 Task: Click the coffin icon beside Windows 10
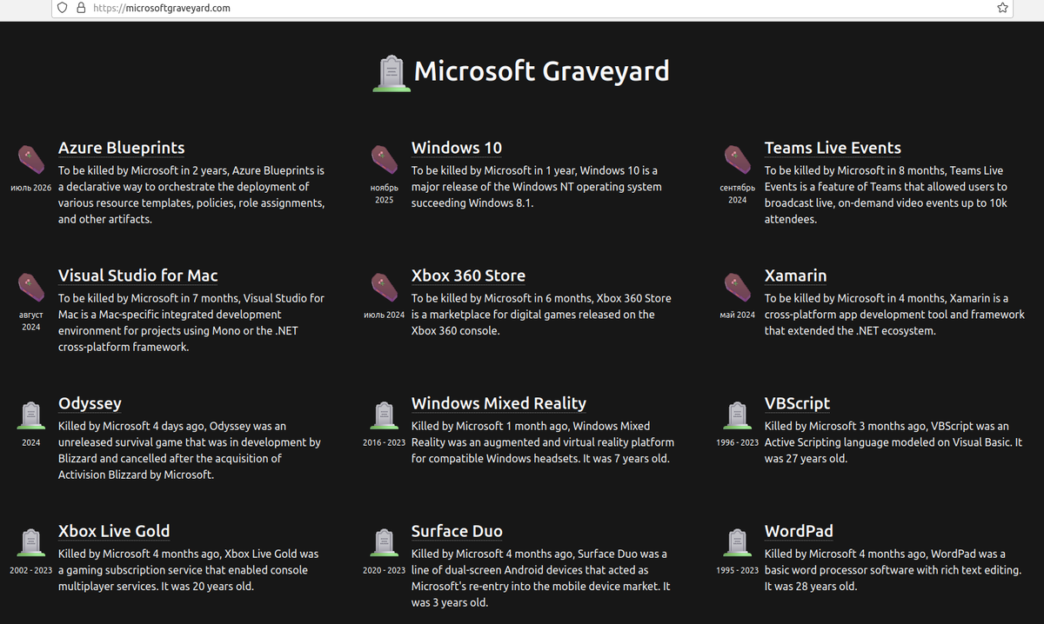[x=385, y=160]
